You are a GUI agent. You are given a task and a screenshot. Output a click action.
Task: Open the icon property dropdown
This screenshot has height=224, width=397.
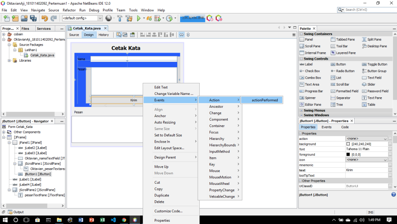(x=385, y=160)
